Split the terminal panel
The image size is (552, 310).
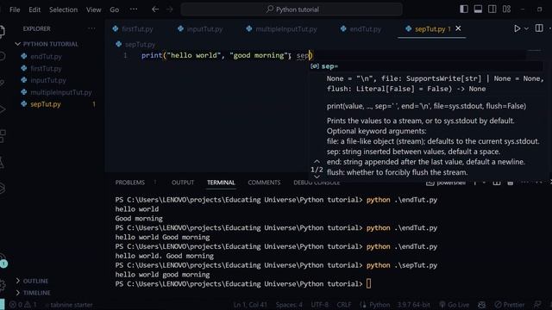point(497,183)
